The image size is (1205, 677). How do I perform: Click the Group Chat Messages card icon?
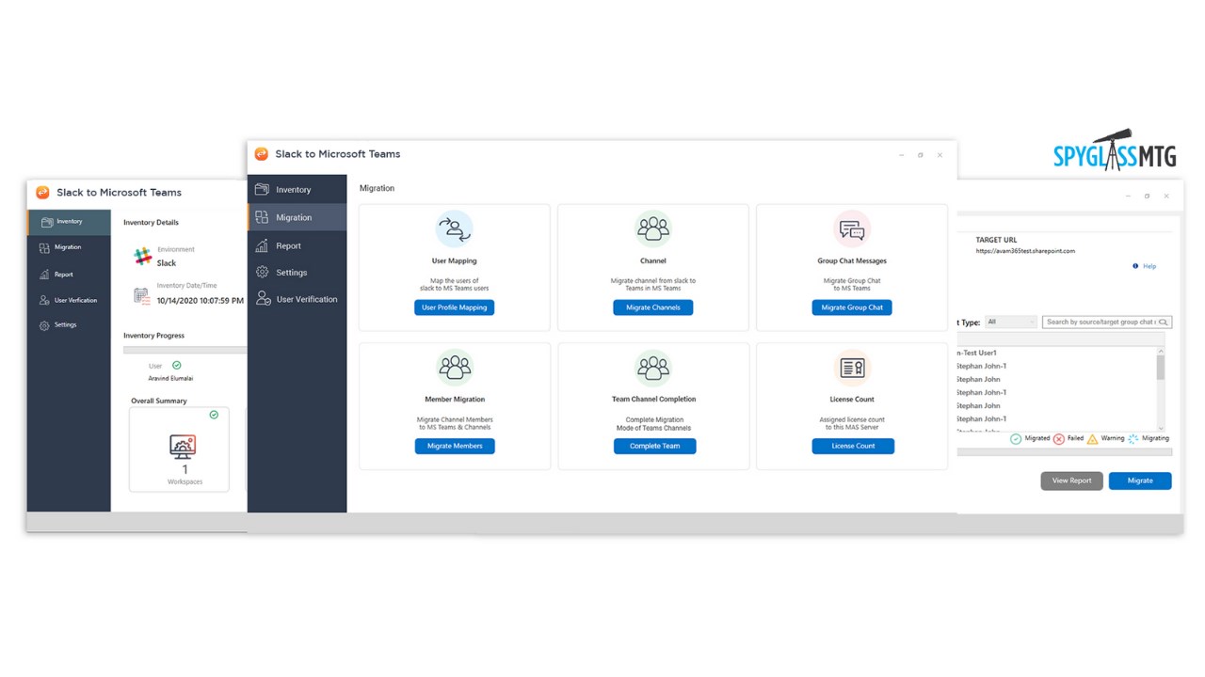tap(852, 228)
